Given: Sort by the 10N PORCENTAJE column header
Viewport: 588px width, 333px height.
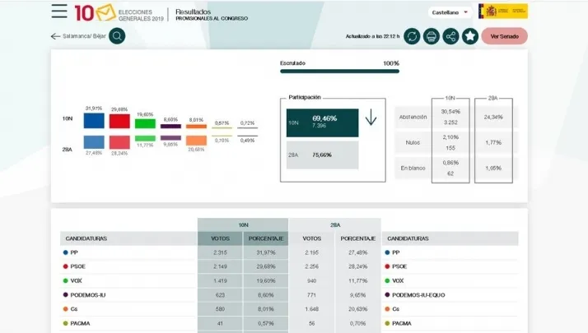Looking at the screenshot, I should (266, 238).
